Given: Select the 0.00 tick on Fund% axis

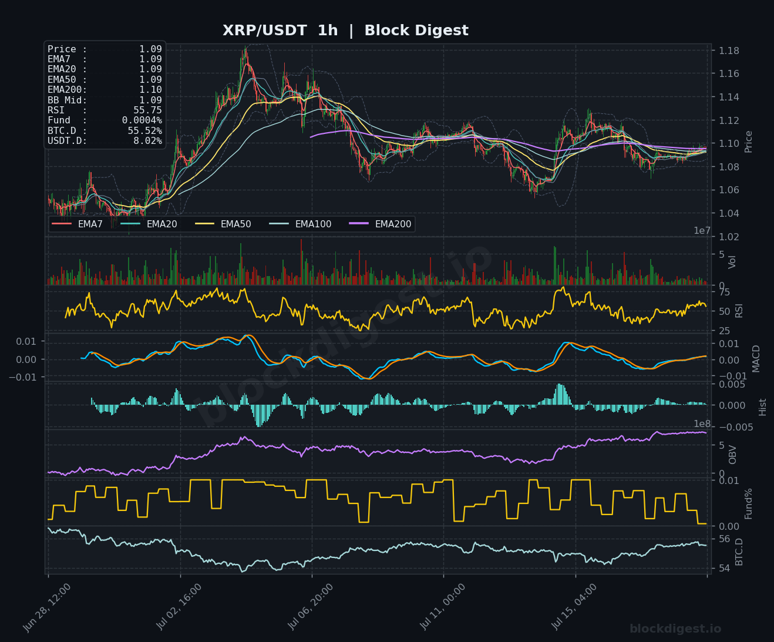Looking at the screenshot, I should point(729,526).
